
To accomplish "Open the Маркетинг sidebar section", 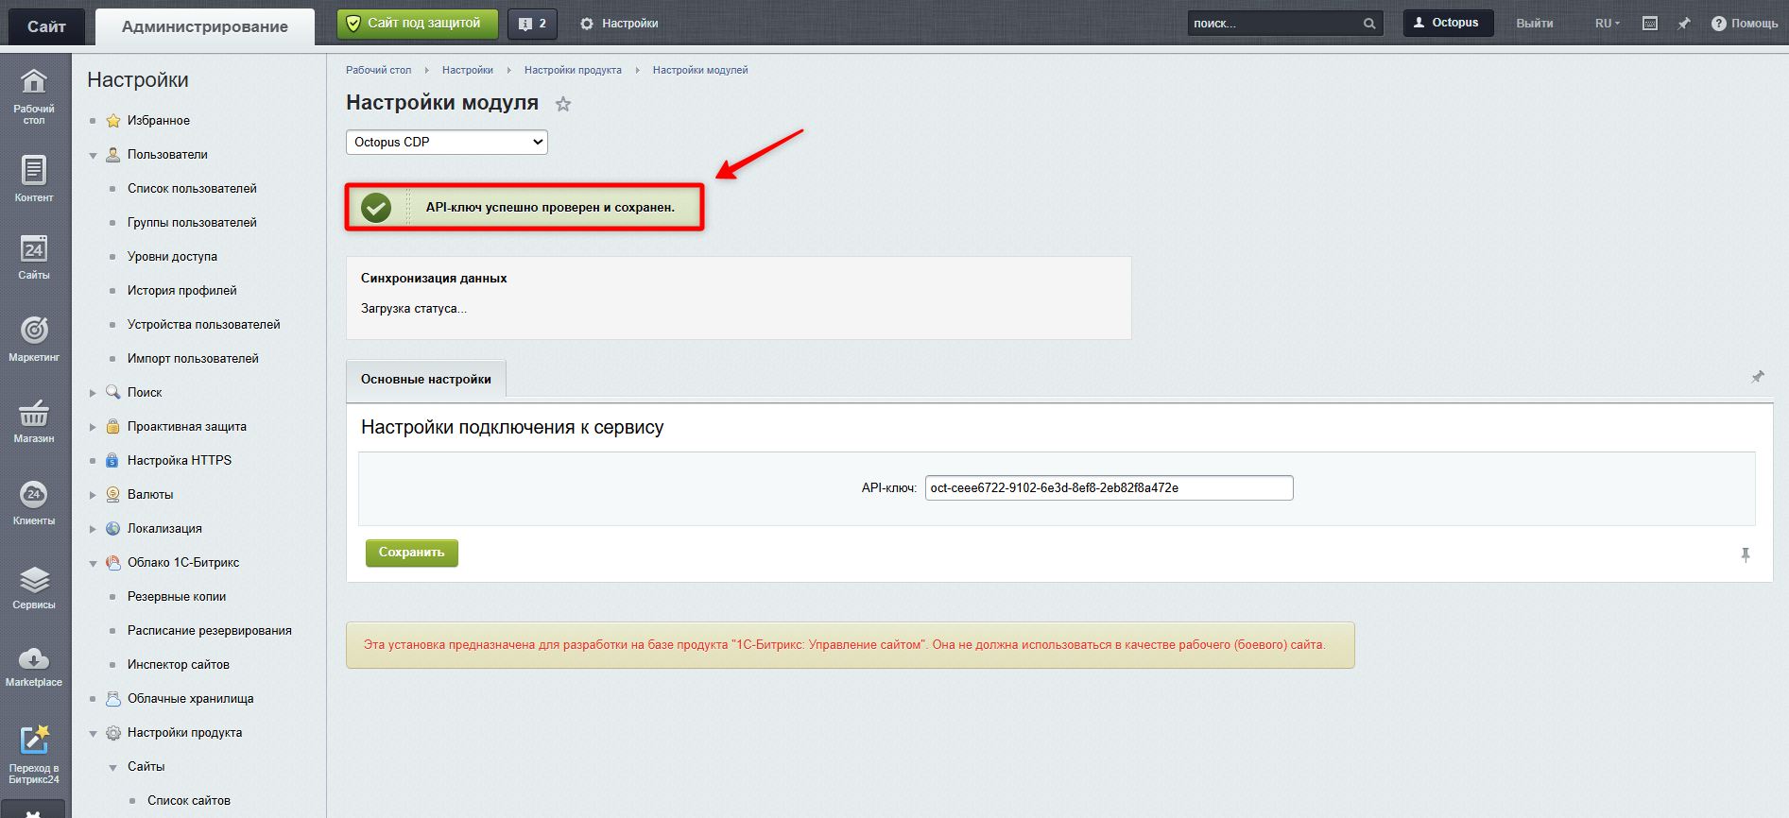I will (34, 338).
